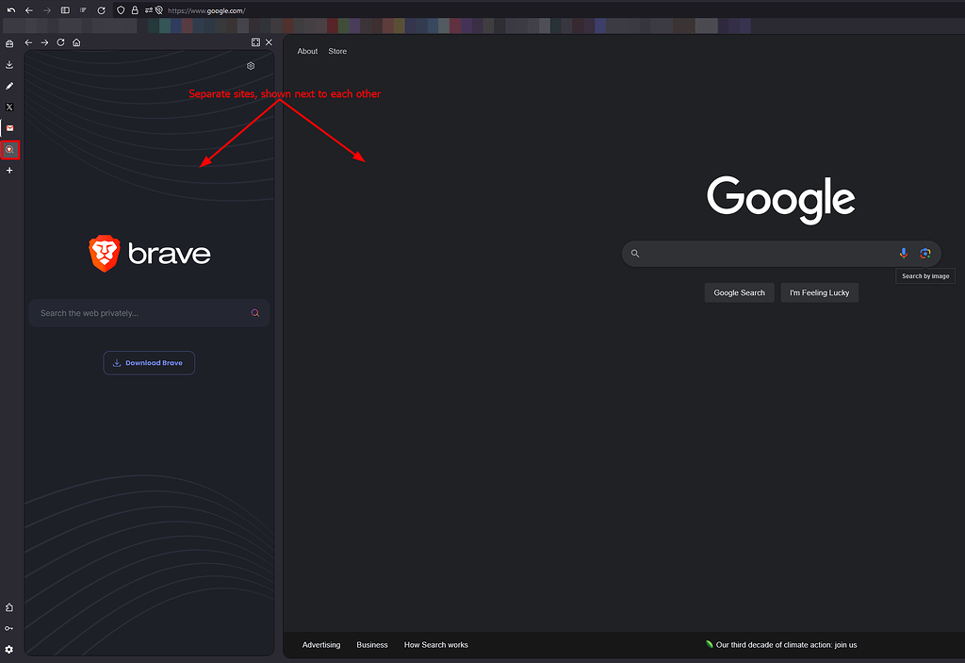The image size is (965, 663).
Task: Toggle the split tile view in the toolbar
Action: 64,10
